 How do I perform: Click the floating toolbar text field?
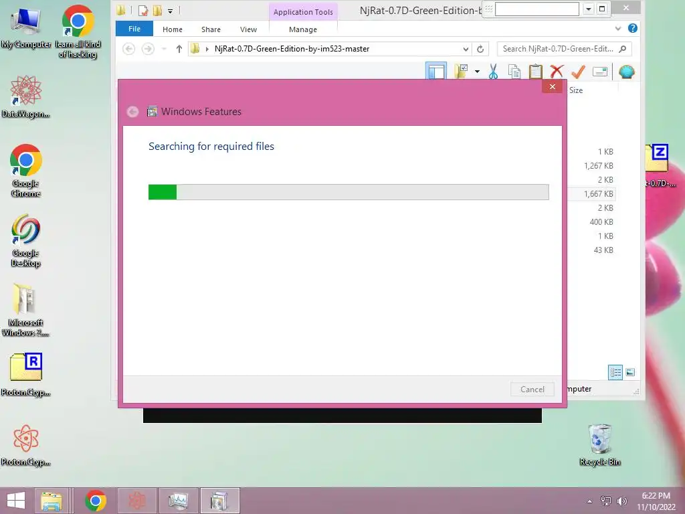537,9
